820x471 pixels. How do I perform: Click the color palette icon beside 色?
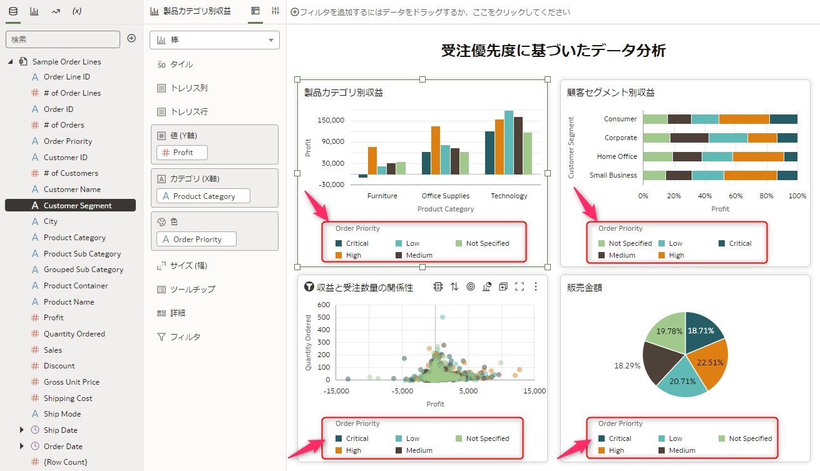tap(161, 221)
